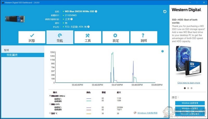The image size is (208, 119).
Task: Click the Windows performance monitor icon
Action: [x=135, y=113]
